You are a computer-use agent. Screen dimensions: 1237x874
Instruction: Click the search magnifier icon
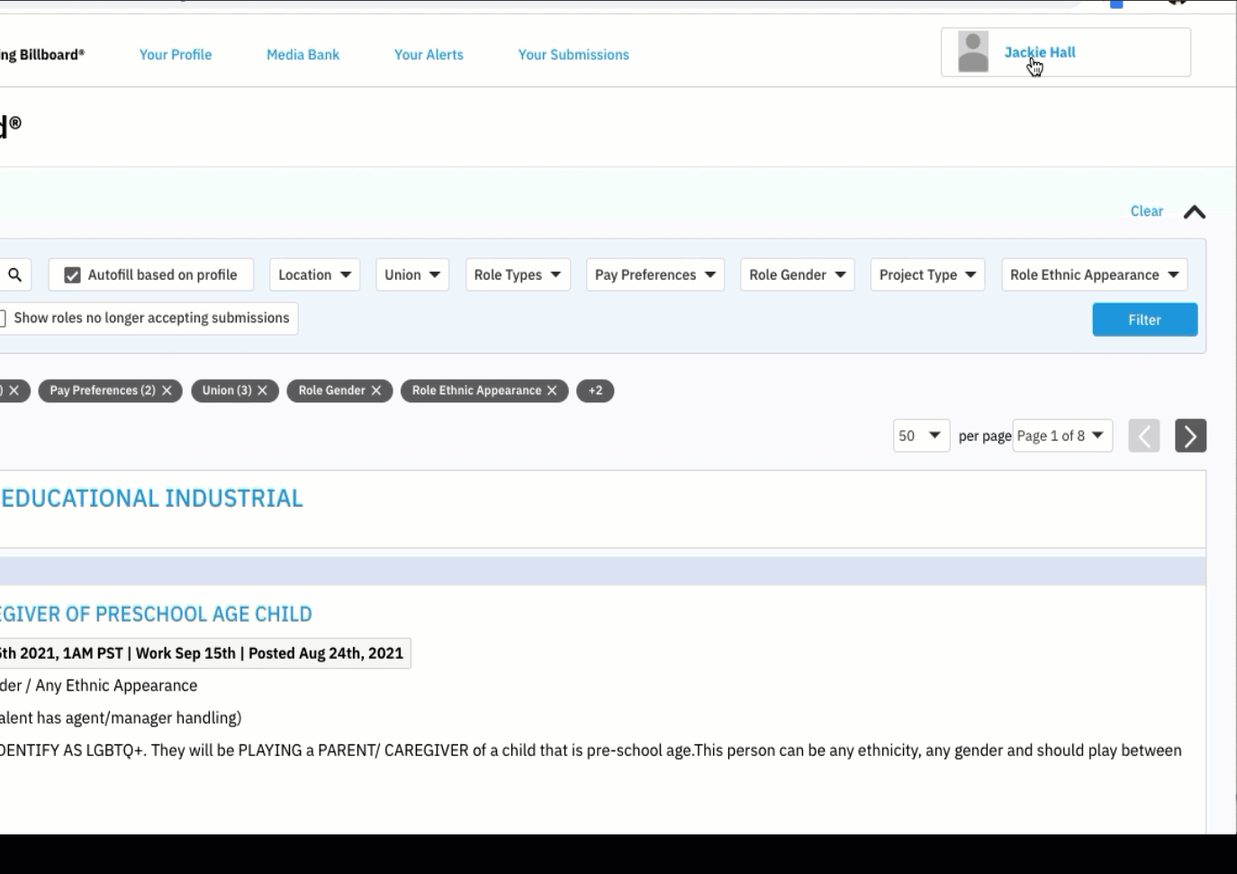coord(14,275)
